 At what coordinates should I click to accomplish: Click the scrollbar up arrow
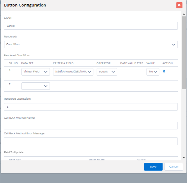(x=184, y=14)
